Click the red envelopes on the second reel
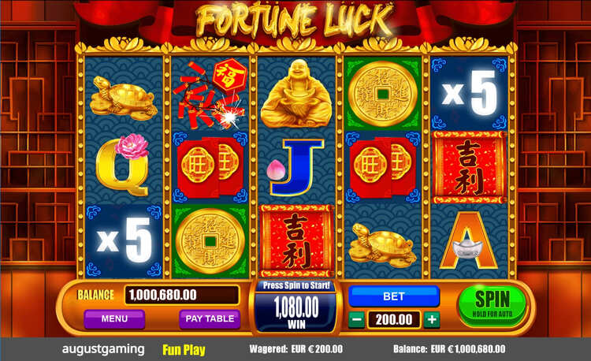The height and width of the screenshot is (361, 591). tap(210, 167)
